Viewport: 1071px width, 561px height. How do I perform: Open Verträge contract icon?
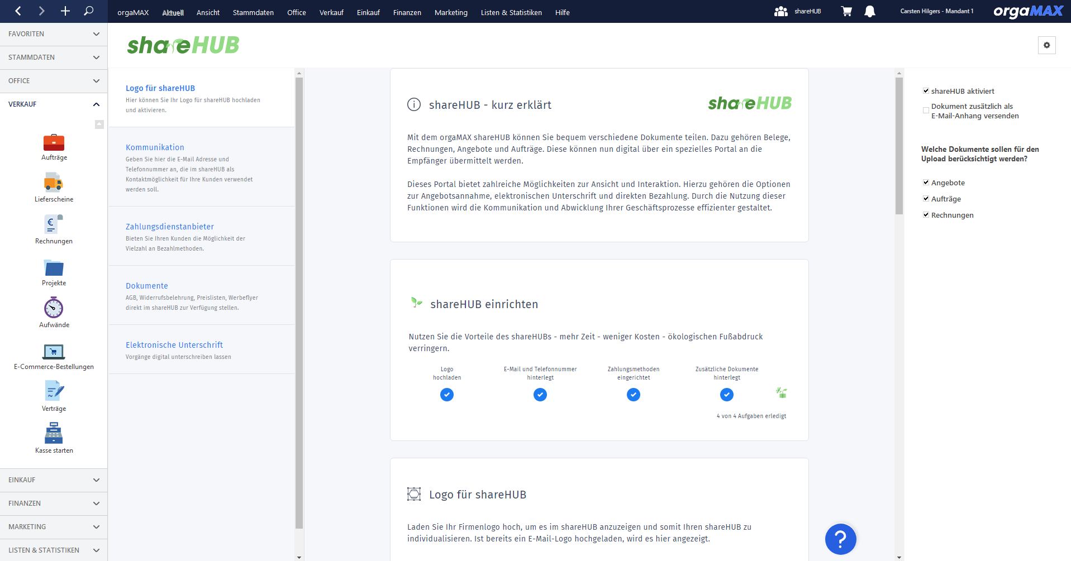(54, 391)
